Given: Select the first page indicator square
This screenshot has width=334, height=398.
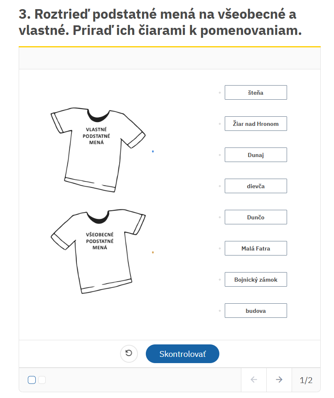Looking at the screenshot, I should click(x=32, y=380).
